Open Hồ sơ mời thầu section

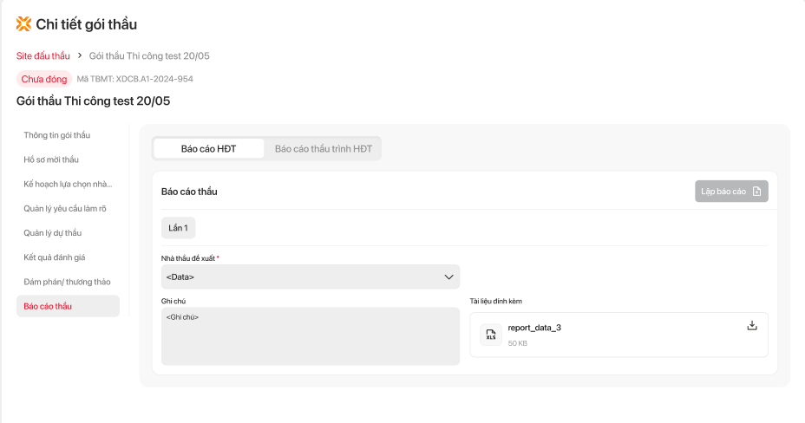point(51,159)
